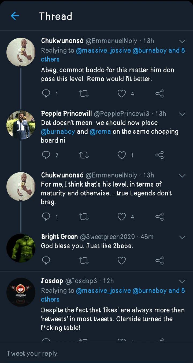193x363 pixels.
Task: Share the 'true Legends don't brag' tweet
Action: (159, 217)
